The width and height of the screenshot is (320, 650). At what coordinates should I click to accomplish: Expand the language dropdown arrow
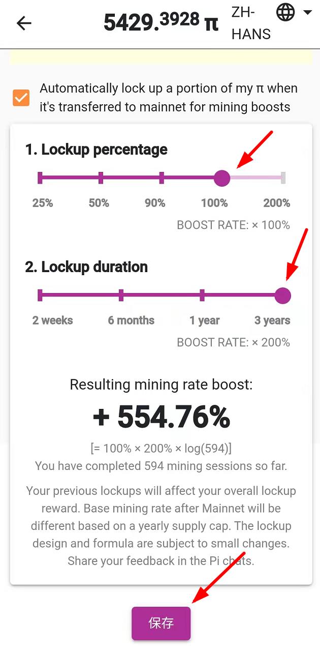[307, 12]
